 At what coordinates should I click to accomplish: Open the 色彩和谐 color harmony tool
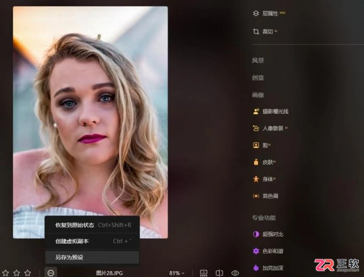pyautogui.click(x=268, y=251)
